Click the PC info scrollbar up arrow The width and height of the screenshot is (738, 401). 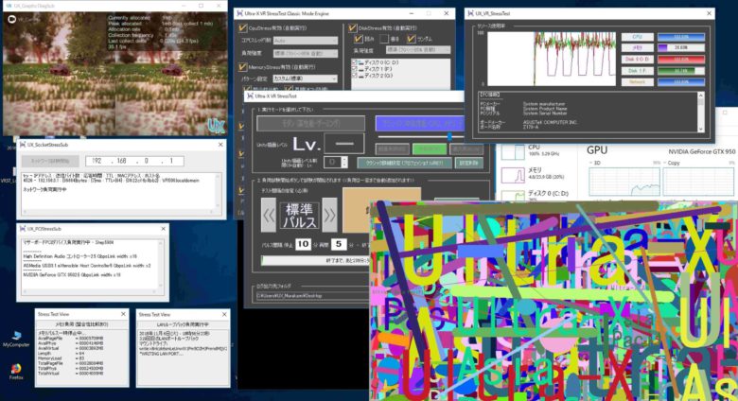(x=701, y=96)
